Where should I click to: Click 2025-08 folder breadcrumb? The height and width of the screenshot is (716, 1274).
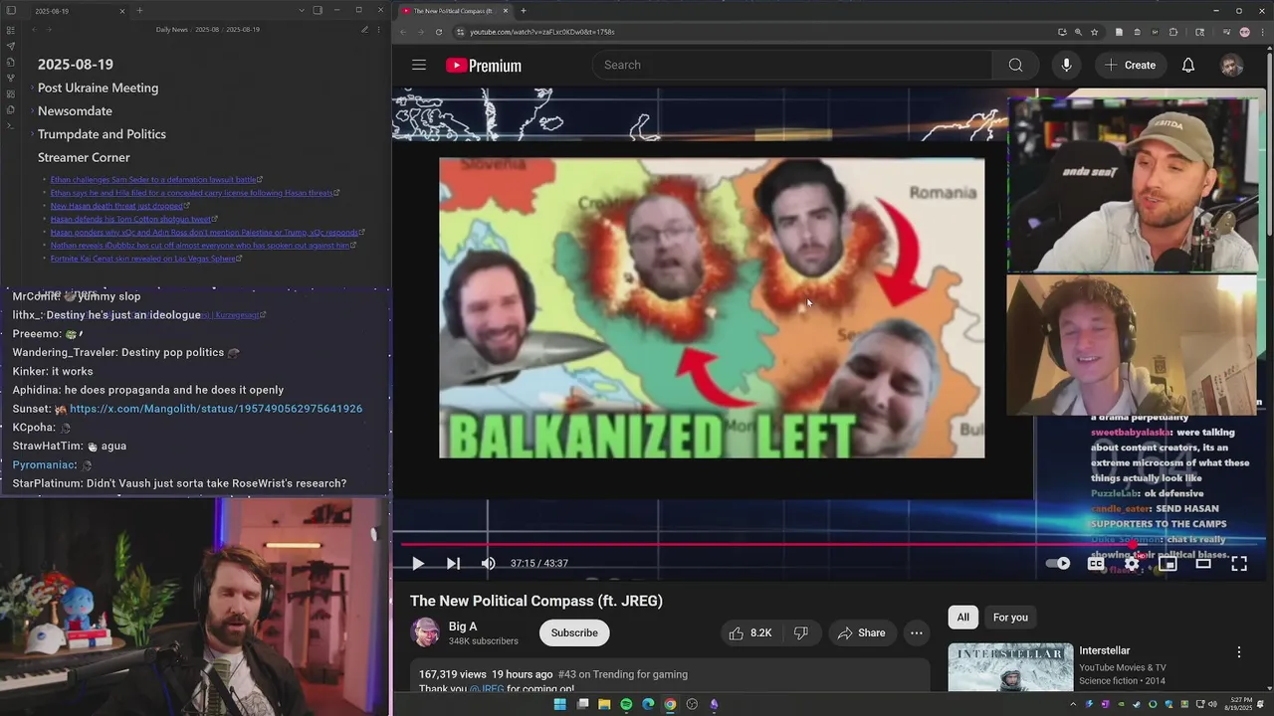click(x=207, y=30)
